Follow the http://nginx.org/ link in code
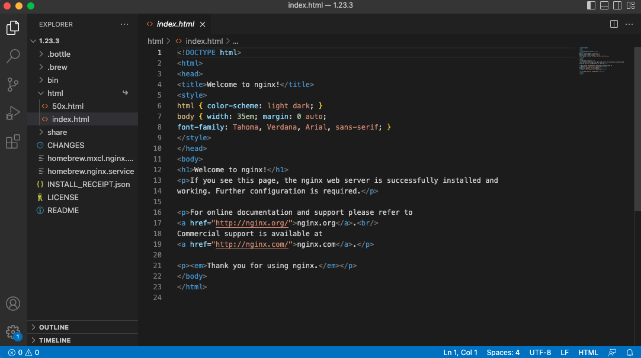Viewport: 641px width, 358px height. pyautogui.click(x=252, y=223)
